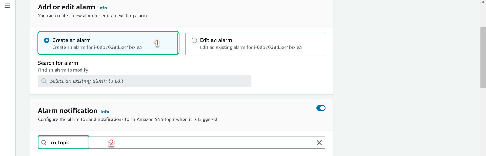486x156 pixels.
Task: Click the magnifier icon in alarm search
Action: pyautogui.click(x=44, y=81)
